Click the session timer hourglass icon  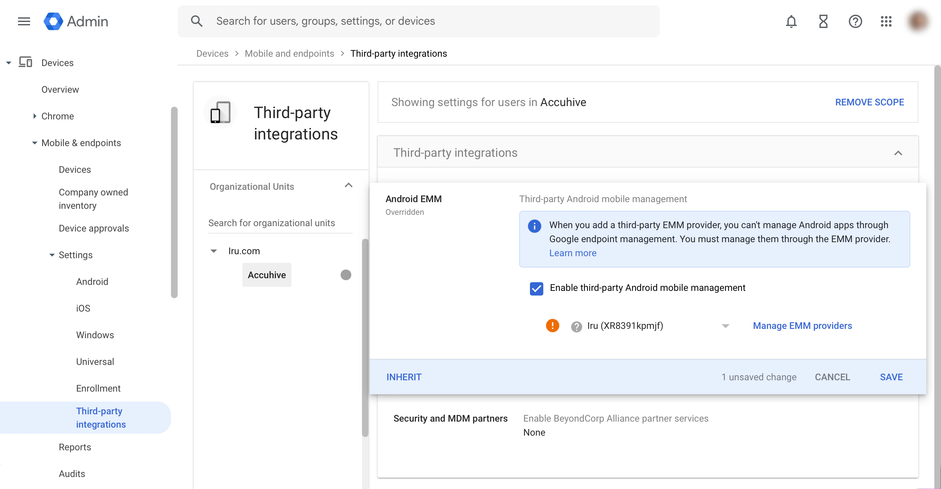pos(823,21)
